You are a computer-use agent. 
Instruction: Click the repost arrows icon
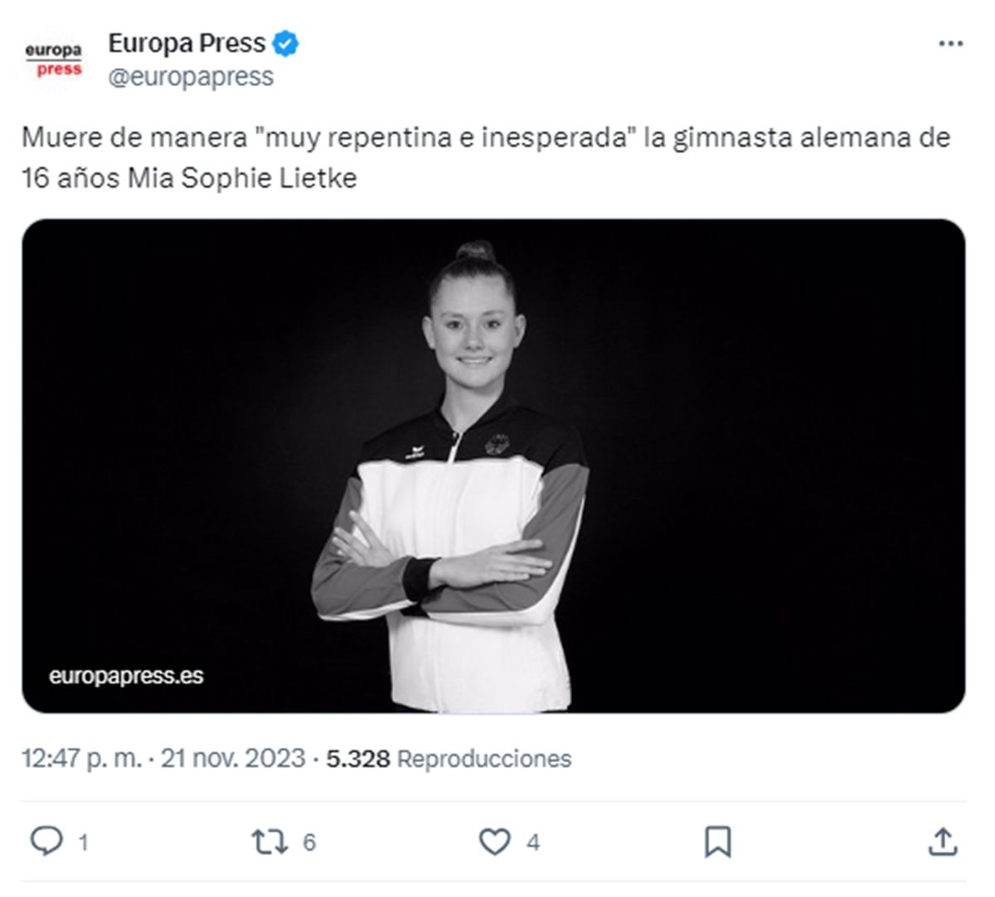click(x=269, y=842)
